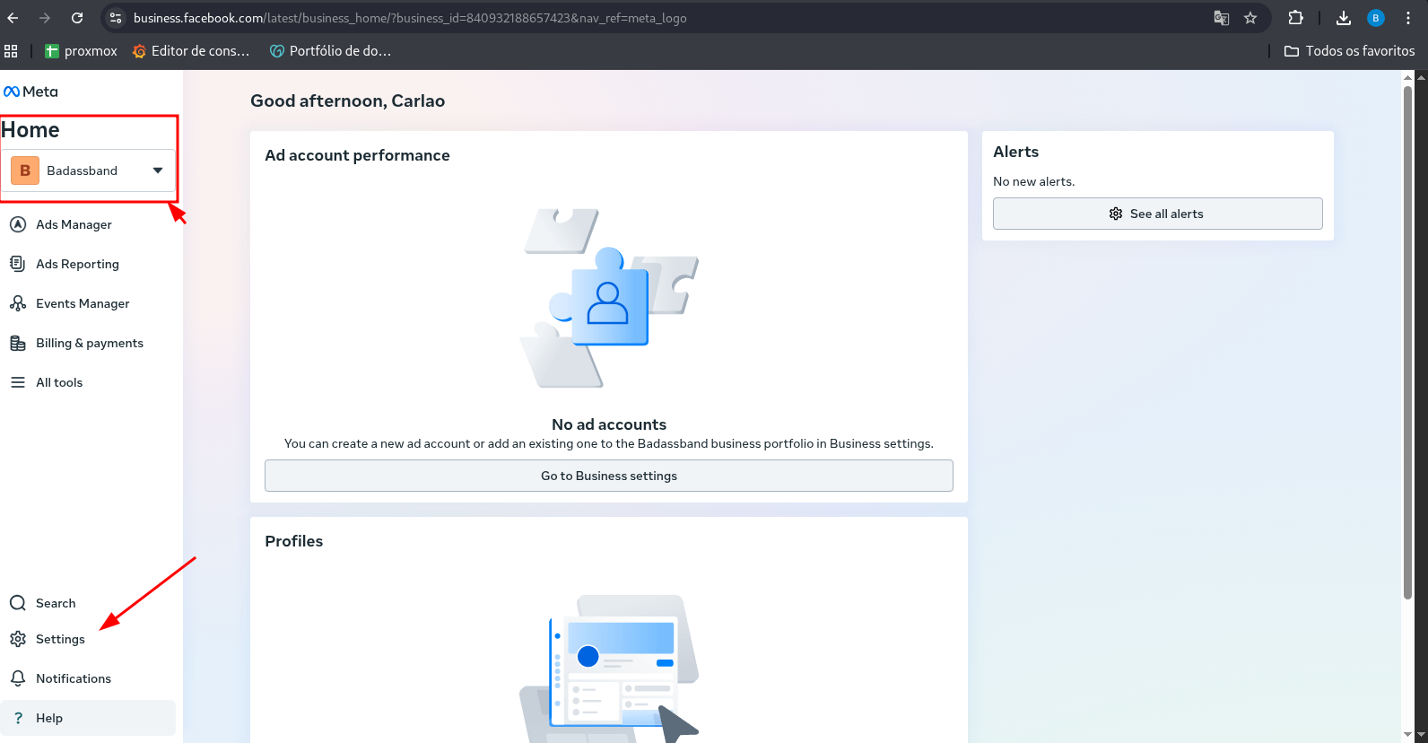Viewport: 1428px width, 743px height.
Task: Click See all alerts button
Action: [1157, 214]
